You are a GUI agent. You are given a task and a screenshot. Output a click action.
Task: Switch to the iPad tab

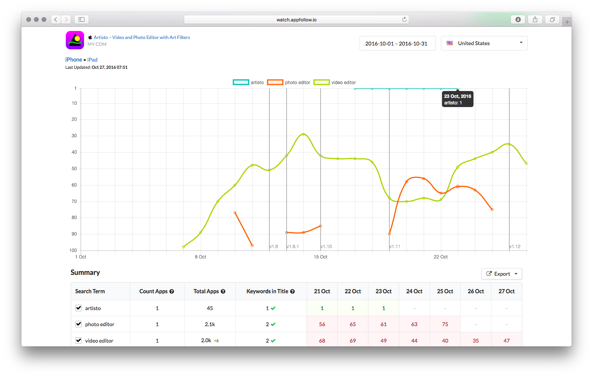point(92,60)
